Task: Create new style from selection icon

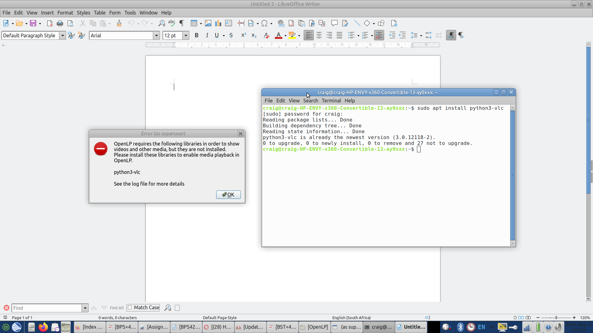Action: click(82, 35)
